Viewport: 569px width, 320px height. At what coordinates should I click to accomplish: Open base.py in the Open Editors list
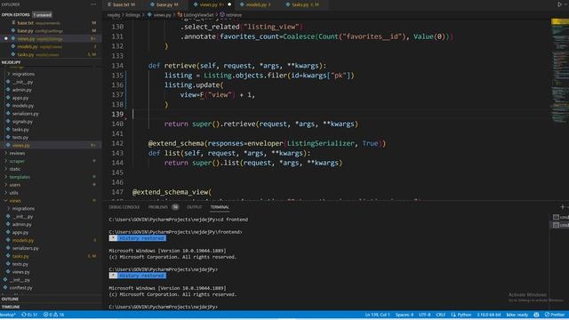25,31
